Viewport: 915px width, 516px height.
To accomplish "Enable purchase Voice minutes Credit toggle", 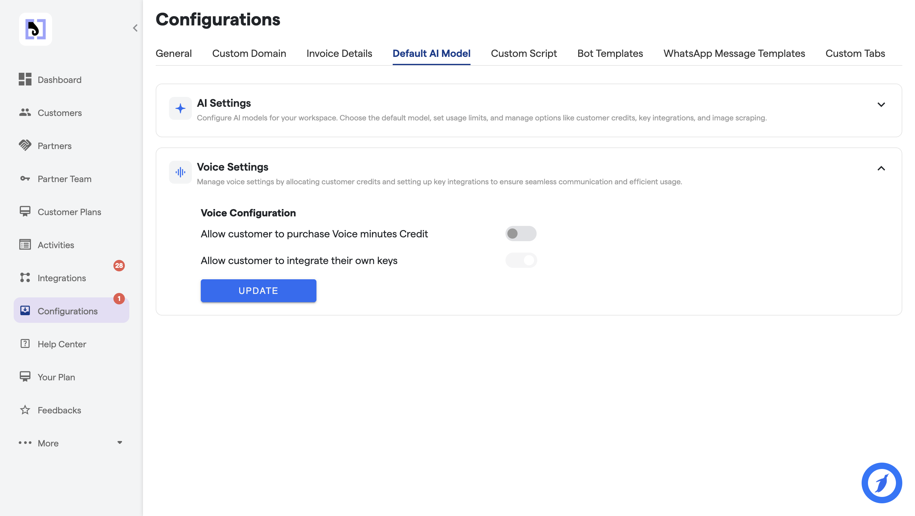I will [520, 233].
